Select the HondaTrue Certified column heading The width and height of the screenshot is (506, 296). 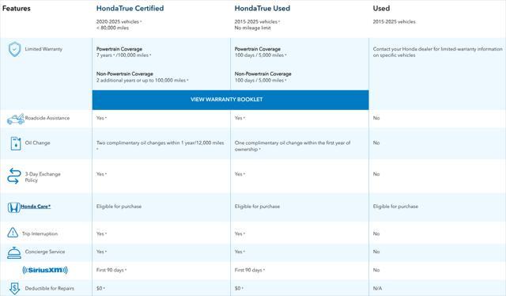pos(130,9)
